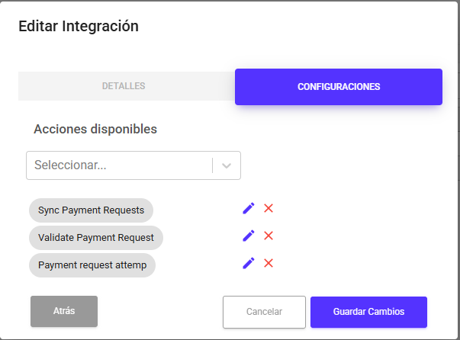Save with the Guardar Cambios button
460x340 pixels.
pos(368,312)
